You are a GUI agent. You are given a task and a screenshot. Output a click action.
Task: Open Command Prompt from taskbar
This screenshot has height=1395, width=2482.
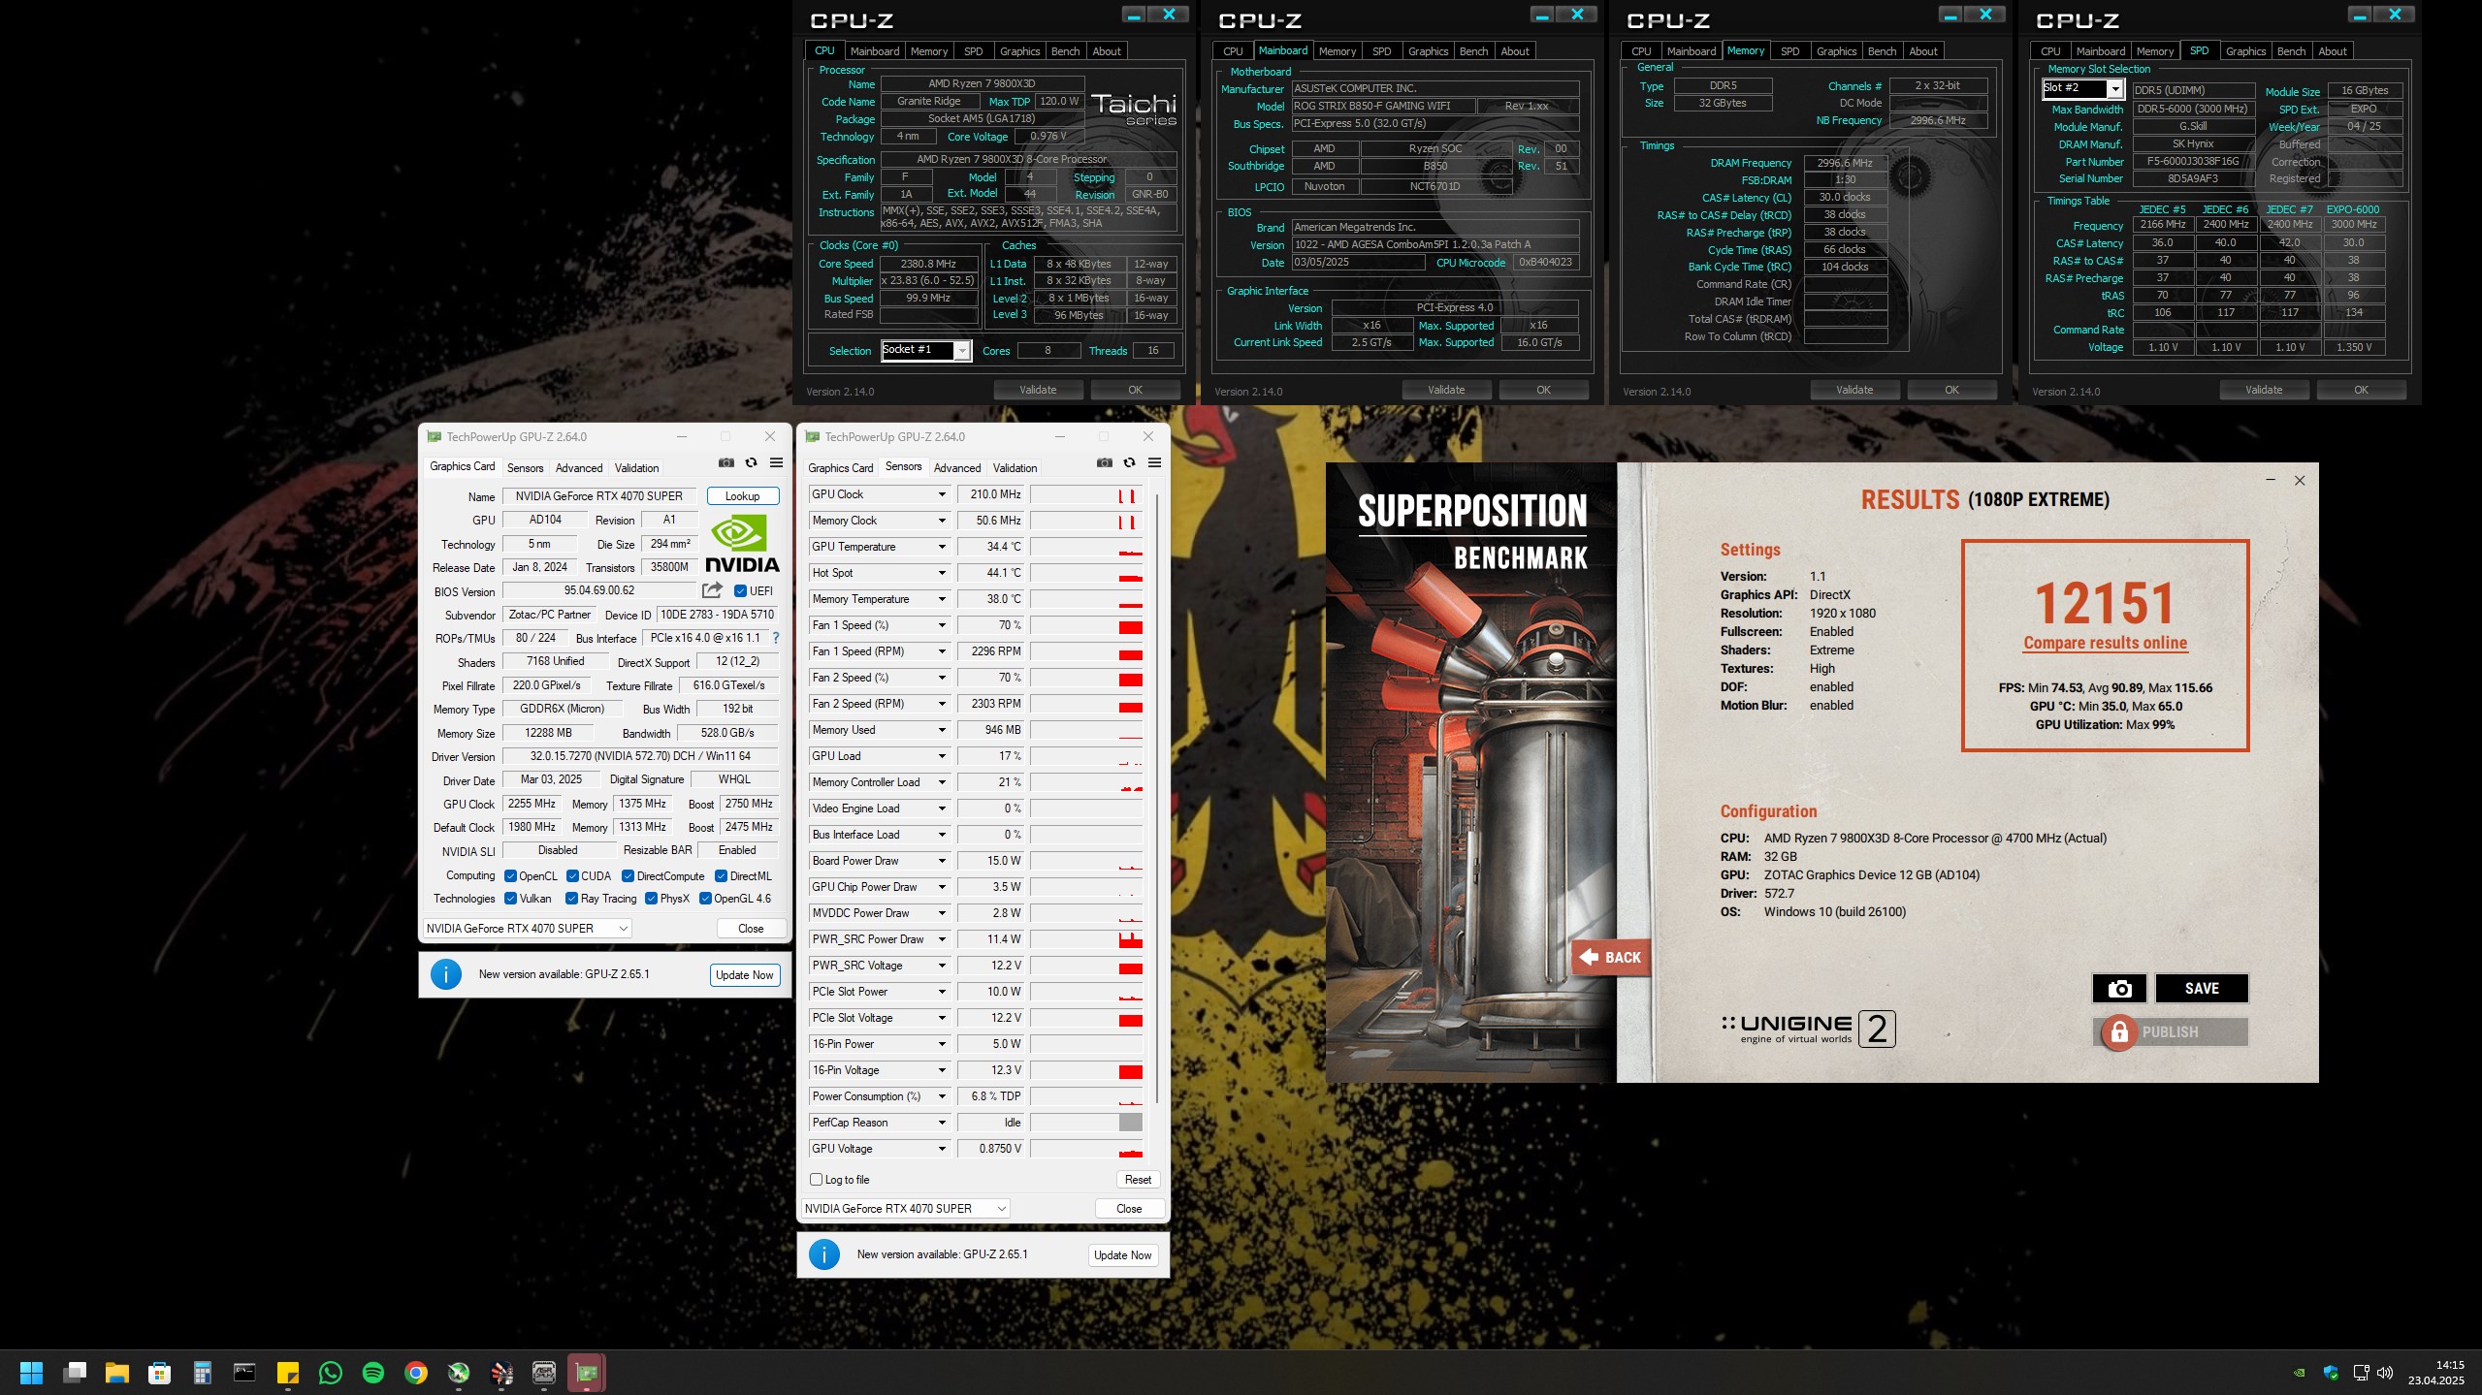244,1373
